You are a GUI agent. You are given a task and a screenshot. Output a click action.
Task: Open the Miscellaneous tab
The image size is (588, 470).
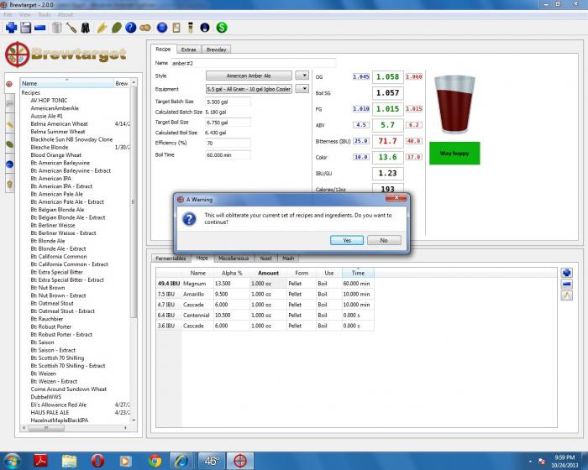click(234, 258)
